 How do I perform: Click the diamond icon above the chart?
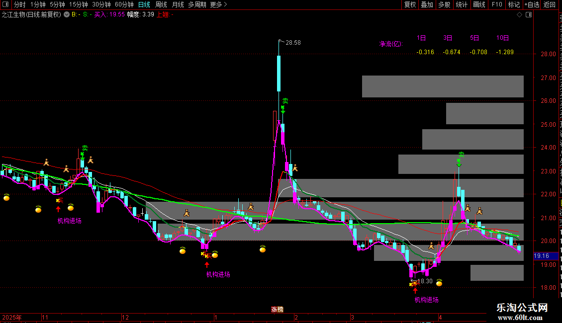tap(519, 15)
